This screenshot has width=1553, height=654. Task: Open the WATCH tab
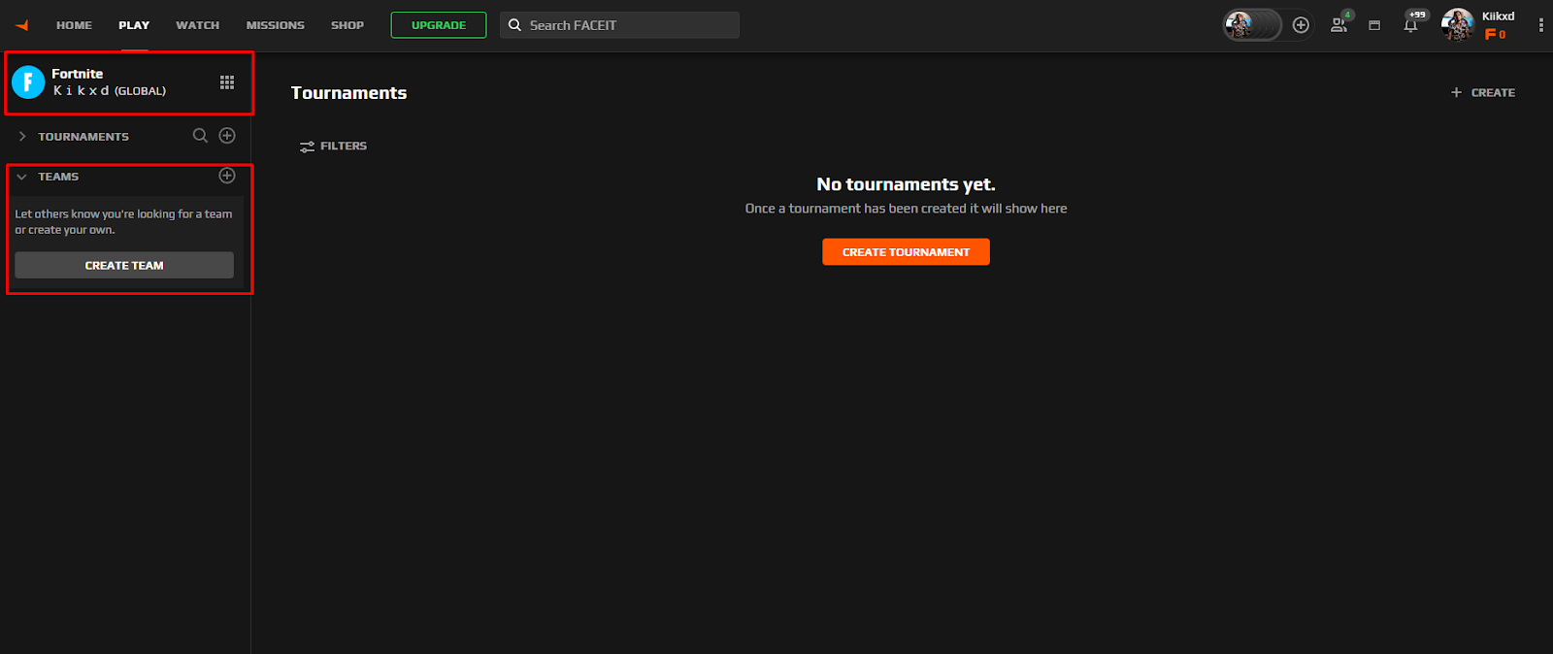click(197, 25)
